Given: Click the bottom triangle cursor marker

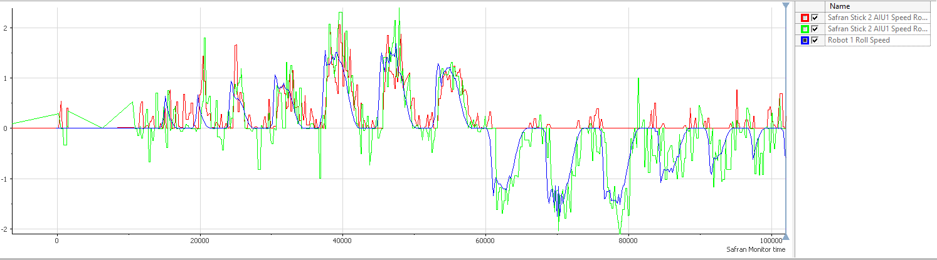Looking at the screenshot, I should pos(786,237).
